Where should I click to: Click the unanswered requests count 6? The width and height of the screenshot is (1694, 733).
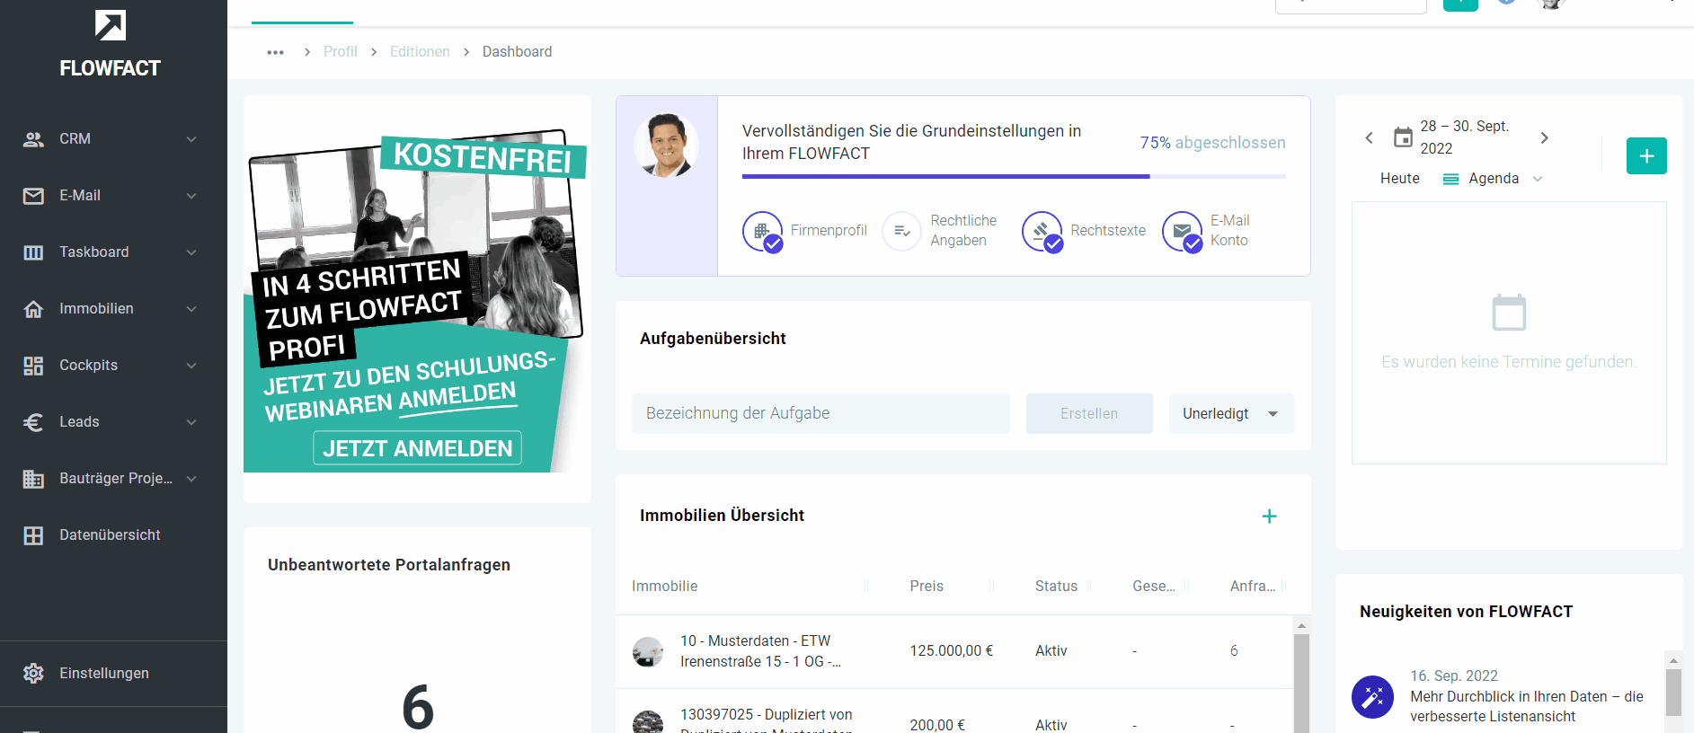(418, 707)
